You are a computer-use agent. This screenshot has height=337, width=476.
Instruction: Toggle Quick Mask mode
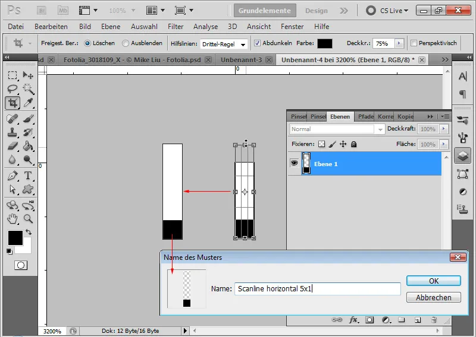(21, 265)
